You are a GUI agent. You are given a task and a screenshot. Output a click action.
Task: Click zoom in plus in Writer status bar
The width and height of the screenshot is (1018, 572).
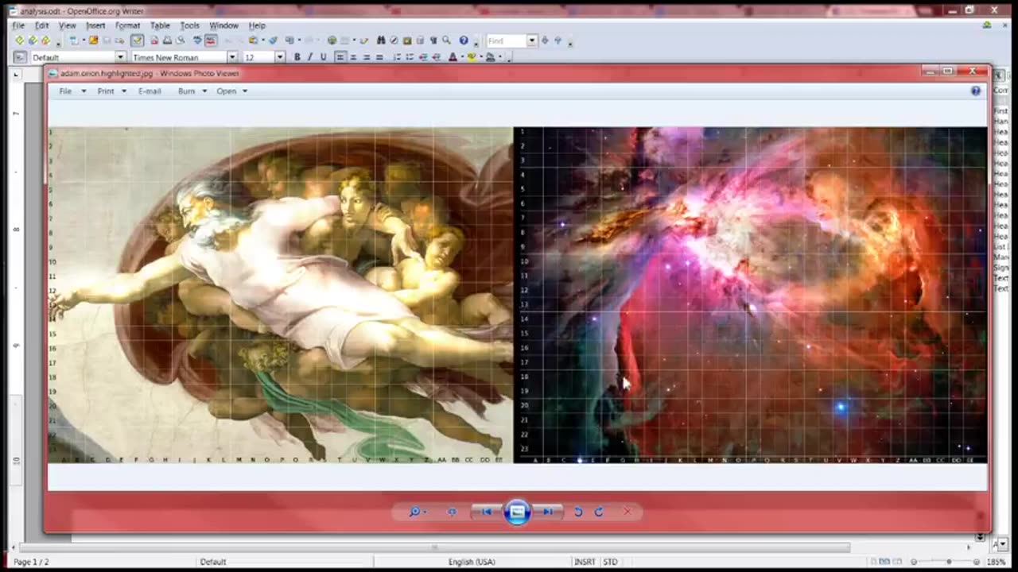(977, 562)
